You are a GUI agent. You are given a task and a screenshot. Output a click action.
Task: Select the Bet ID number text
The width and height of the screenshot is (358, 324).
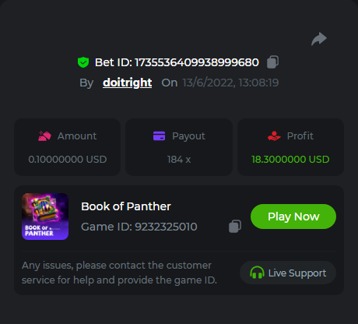coord(197,62)
